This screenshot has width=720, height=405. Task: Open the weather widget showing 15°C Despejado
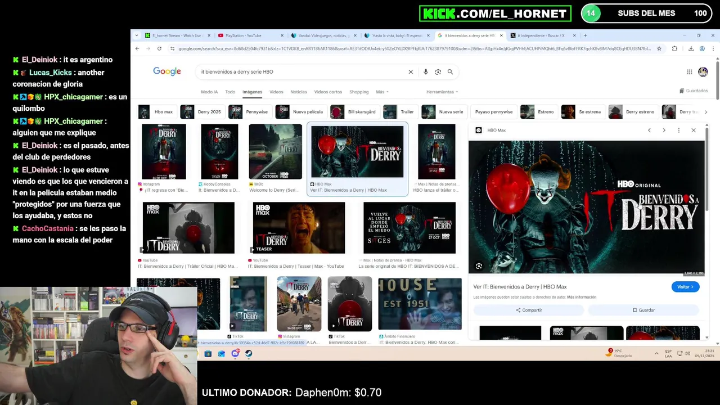click(620, 353)
